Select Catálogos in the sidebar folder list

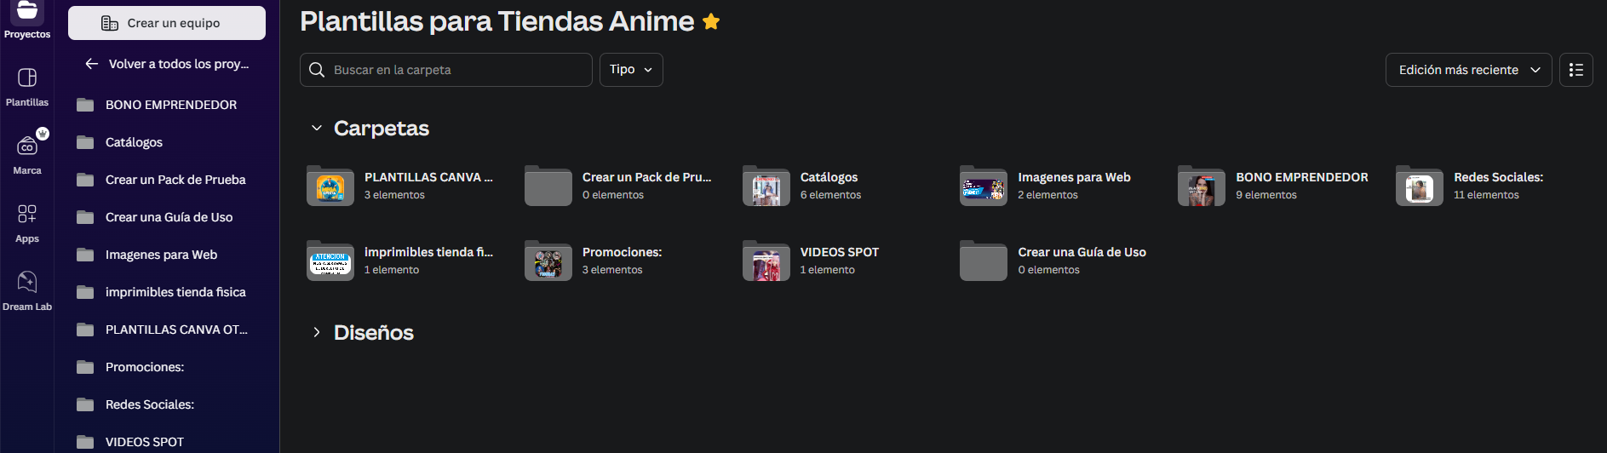[134, 142]
